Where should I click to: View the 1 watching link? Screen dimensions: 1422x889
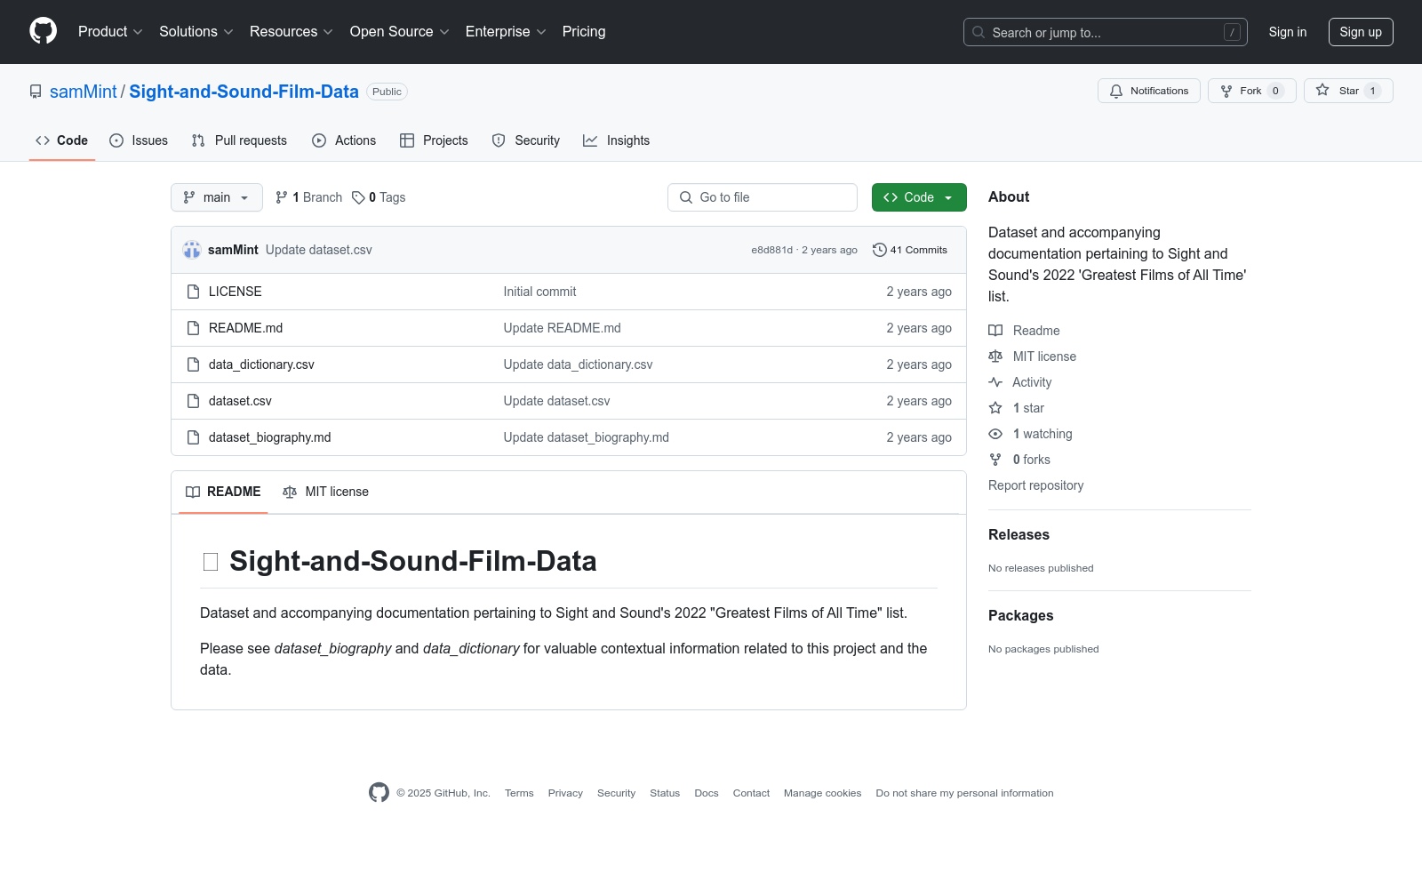pos(1030,434)
